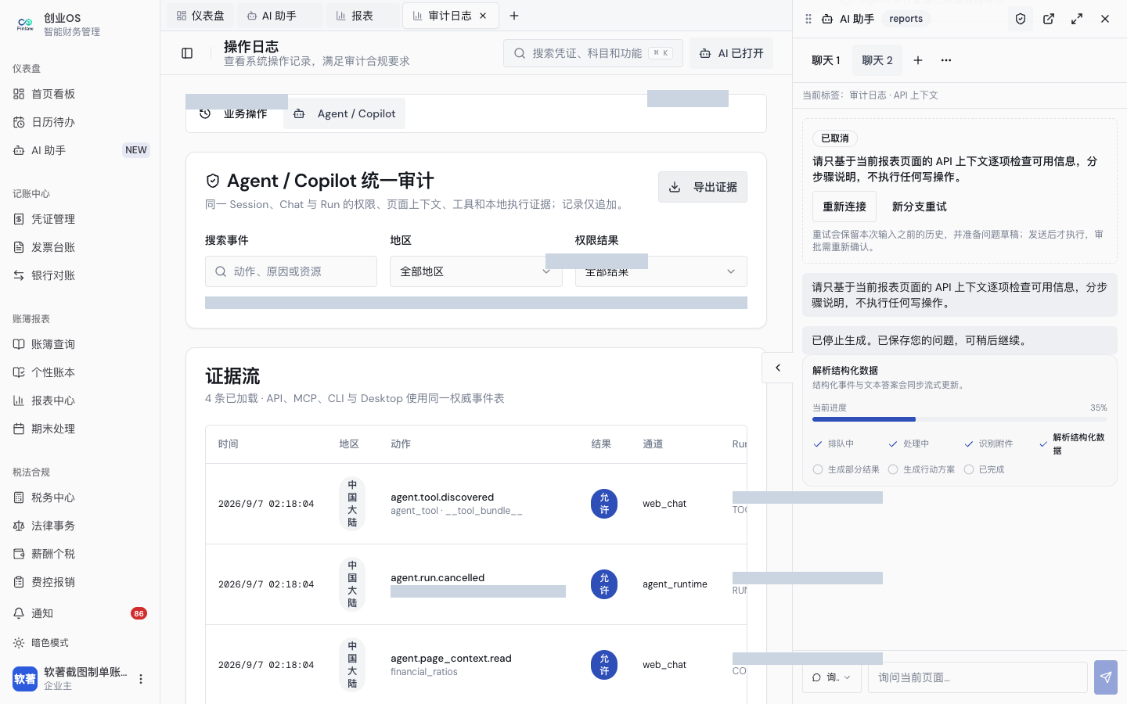Go to 发票台账
Viewport: 1127px width, 704px height.
pyautogui.click(x=80, y=247)
